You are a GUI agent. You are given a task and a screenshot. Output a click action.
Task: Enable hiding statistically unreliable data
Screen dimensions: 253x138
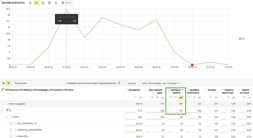tap(65, 83)
